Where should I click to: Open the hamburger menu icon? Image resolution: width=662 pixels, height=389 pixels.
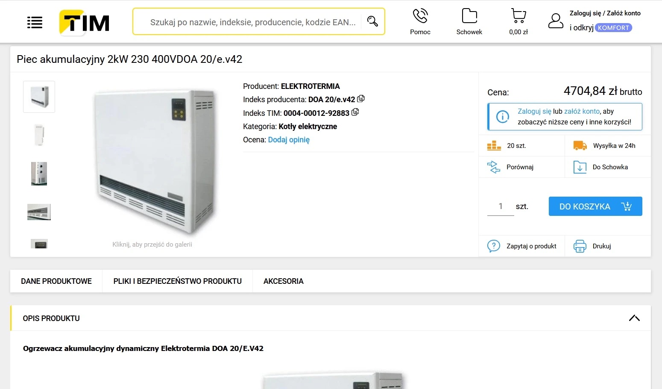pyautogui.click(x=35, y=22)
